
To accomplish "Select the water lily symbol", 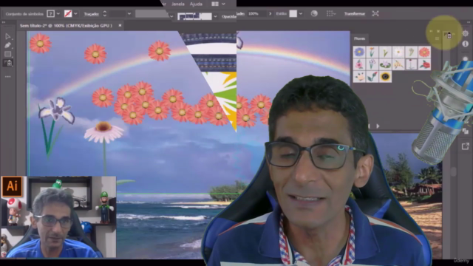I will 385,64.
